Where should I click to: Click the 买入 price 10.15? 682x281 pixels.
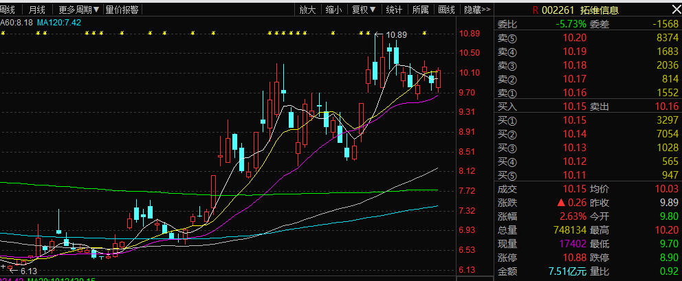coord(575,106)
